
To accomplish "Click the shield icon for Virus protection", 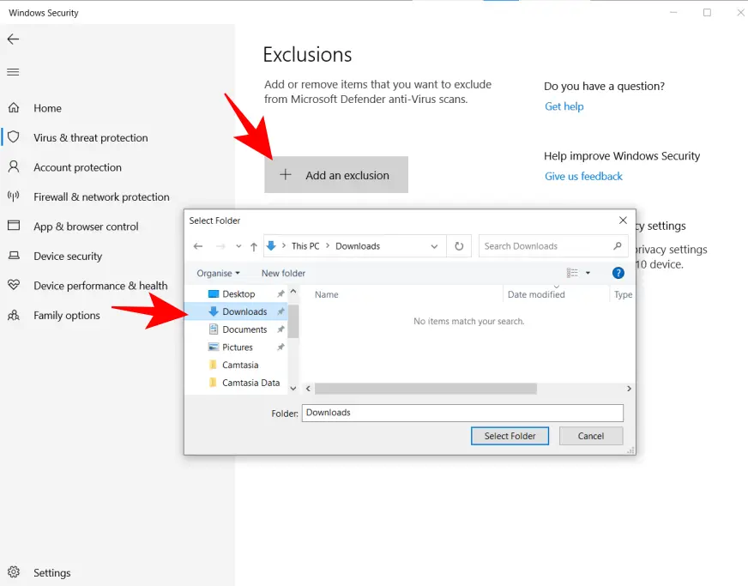I will [14, 137].
